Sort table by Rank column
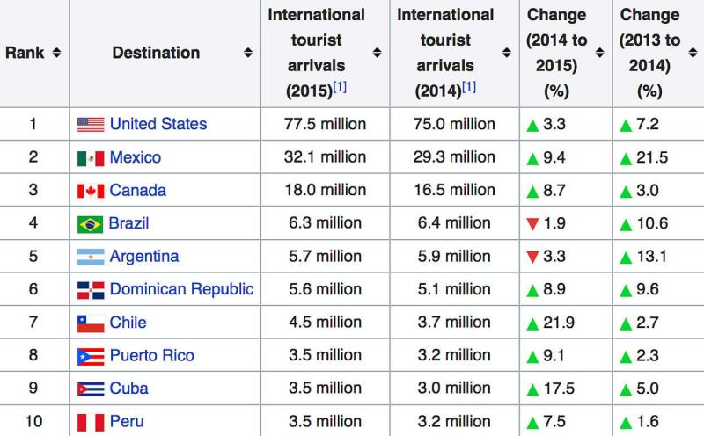The image size is (704, 436). coord(56,54)
